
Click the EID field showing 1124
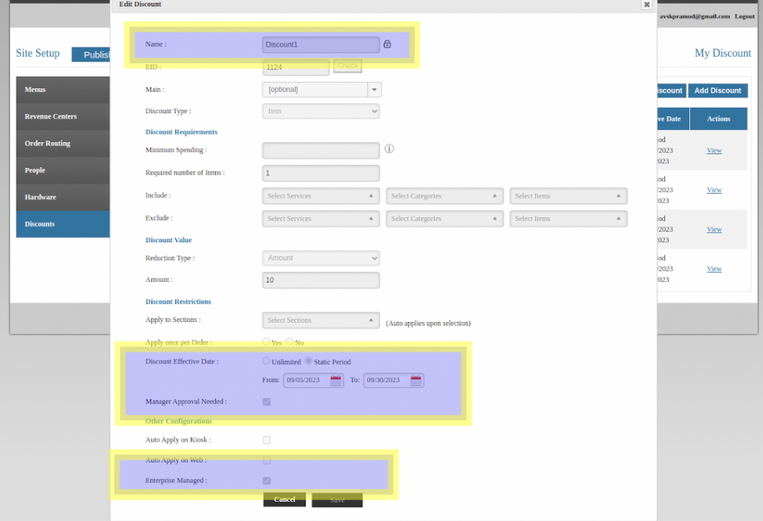coord(296,67)
